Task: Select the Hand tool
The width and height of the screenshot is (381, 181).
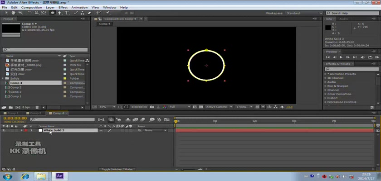Action: point(14,13)
